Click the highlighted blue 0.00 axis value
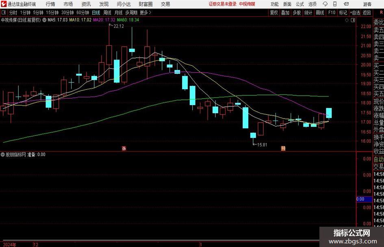This screenshot has width=384, height=247. (364, 199)
